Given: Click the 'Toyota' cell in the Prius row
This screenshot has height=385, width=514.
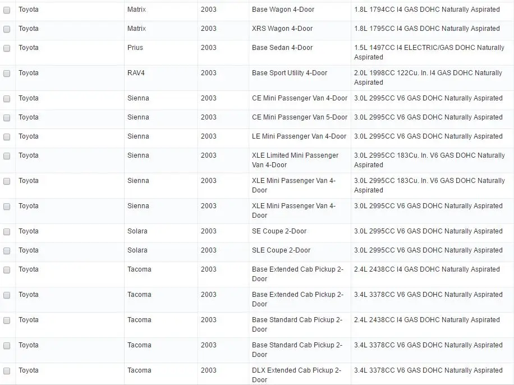Looking at the screenshot, I should [x=70, y=53].
